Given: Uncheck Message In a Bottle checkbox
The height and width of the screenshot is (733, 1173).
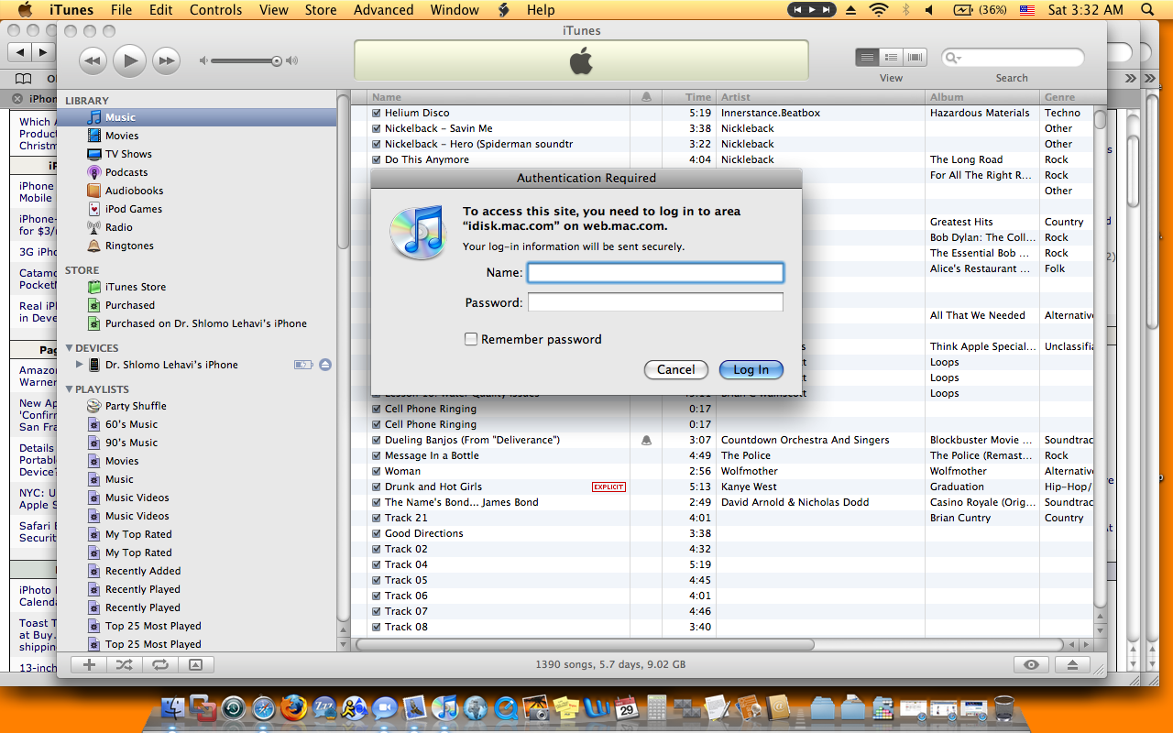Looking at the screenshot, I should click(x=377, y=455).
